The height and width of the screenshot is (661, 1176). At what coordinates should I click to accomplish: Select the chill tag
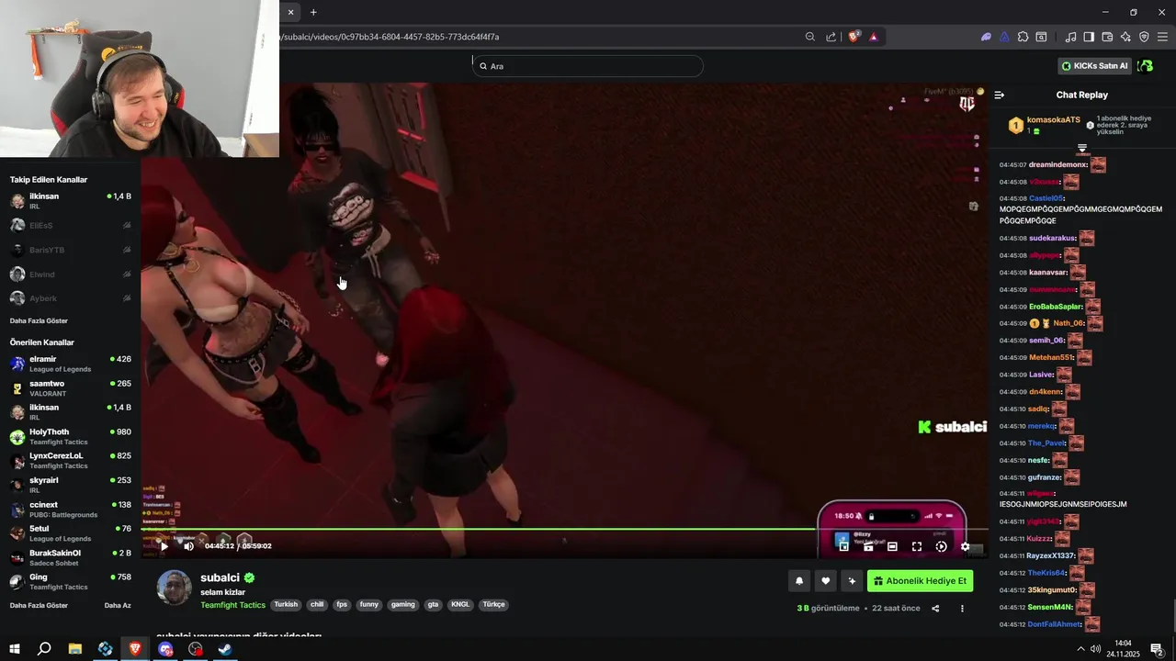[x=317, y=605]
